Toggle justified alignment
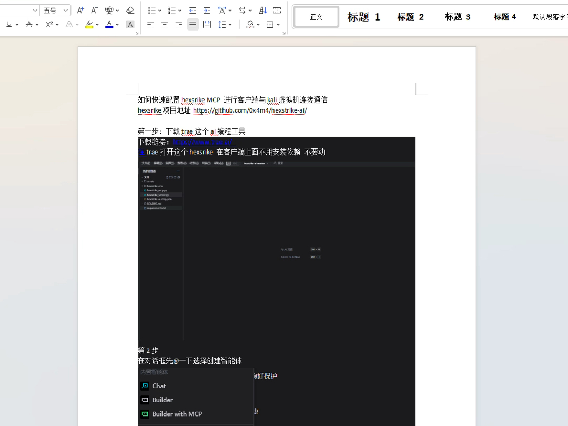The height and width of the screenshot is (426, 568). coord(192,24)
